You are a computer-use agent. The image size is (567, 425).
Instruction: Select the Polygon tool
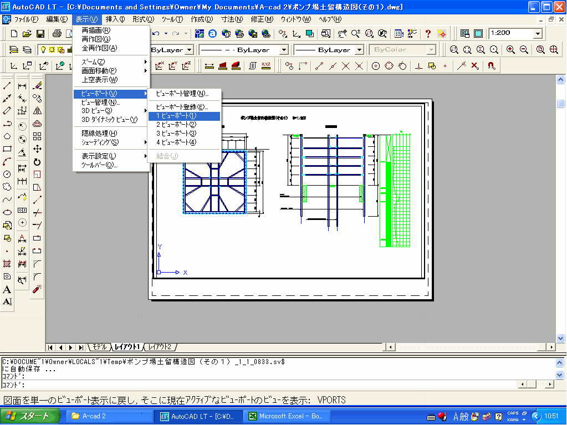click(x=7, y=136)
